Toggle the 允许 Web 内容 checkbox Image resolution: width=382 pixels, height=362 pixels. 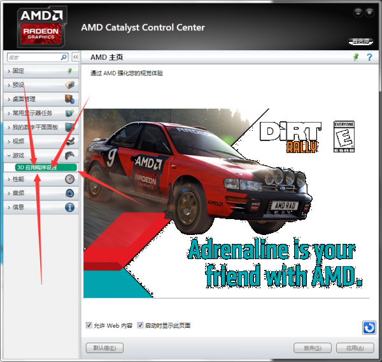(89, 325)
